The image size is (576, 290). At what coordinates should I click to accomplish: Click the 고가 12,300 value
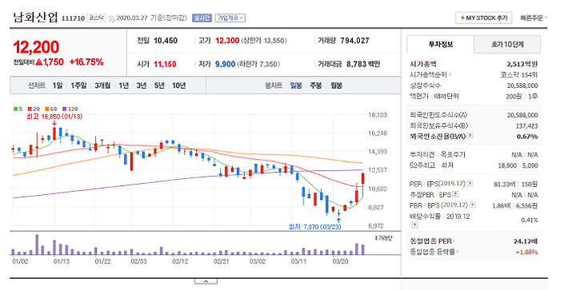[227, 41]
